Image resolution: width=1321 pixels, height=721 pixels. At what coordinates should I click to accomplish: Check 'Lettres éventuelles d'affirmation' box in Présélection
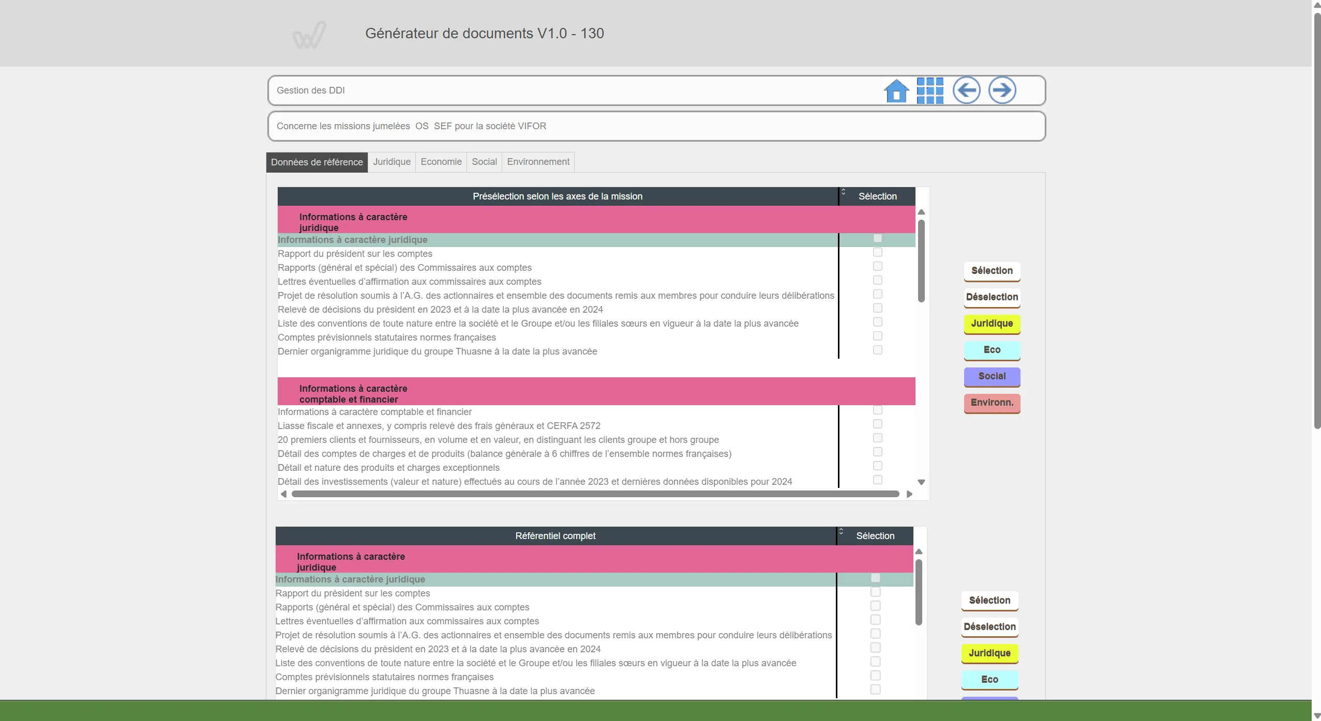click(878, 280)
